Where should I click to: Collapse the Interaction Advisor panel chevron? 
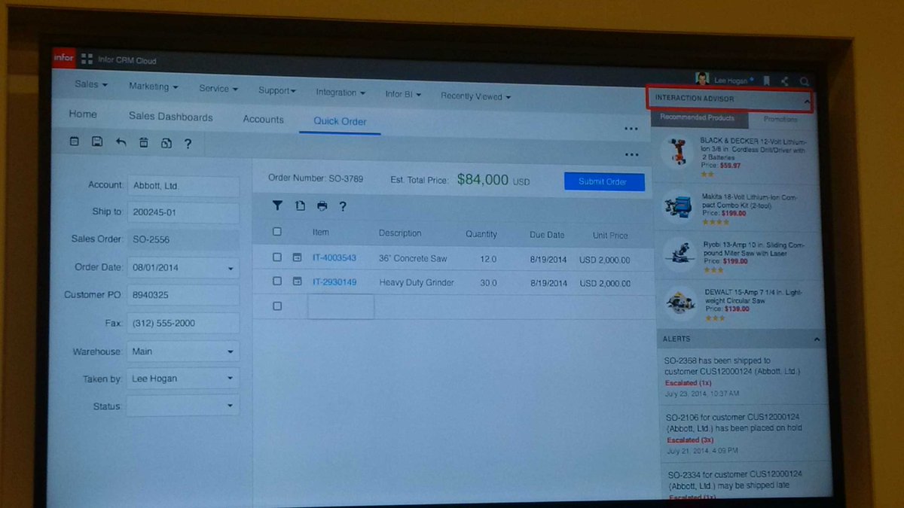click(x=807, y=101)
